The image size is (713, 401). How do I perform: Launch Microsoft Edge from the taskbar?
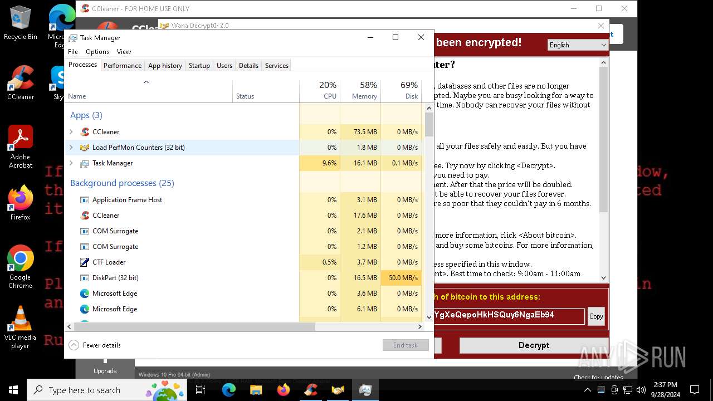click(229, 390)
